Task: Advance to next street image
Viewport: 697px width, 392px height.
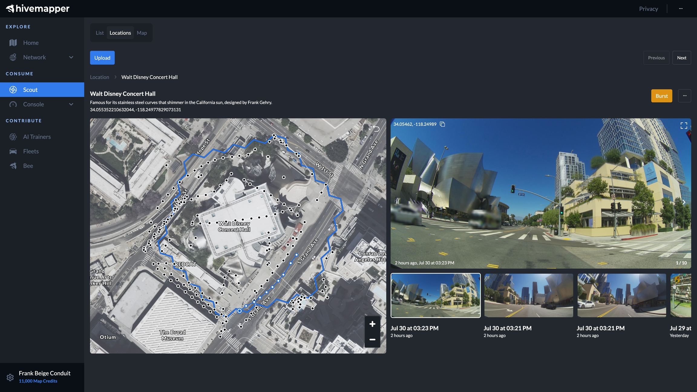Action: coord(684,202)
